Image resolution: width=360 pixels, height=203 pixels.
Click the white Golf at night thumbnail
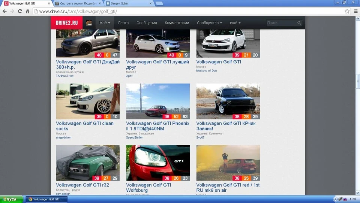(158, 43)
